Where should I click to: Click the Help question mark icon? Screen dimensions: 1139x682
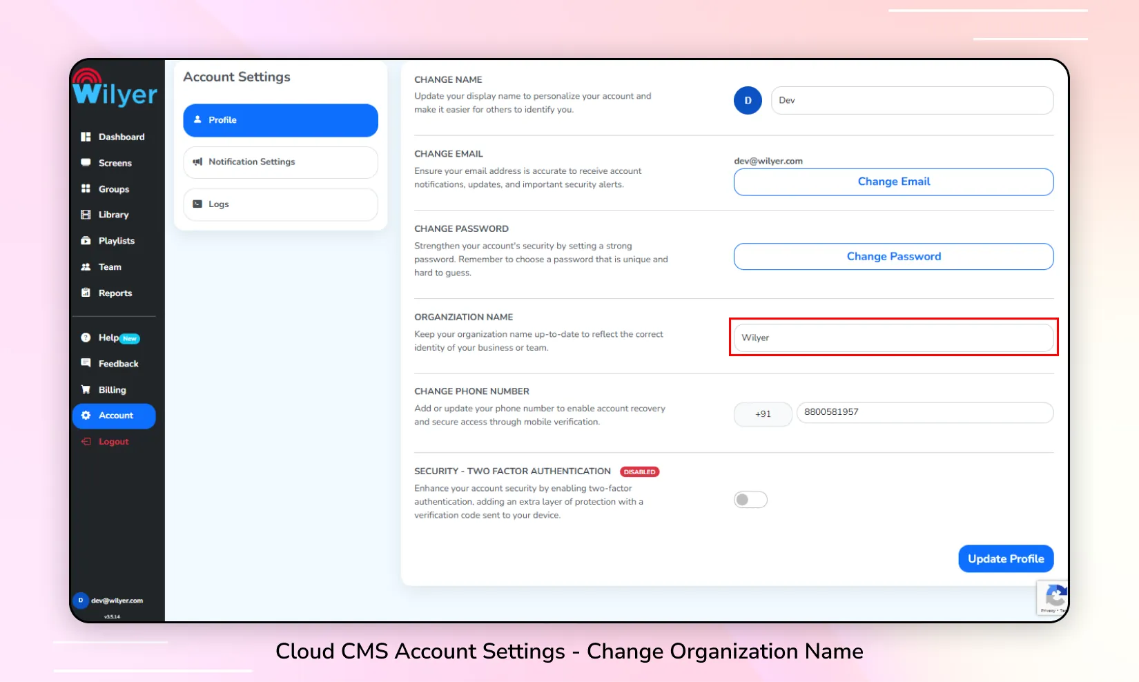[x=86, y=338]
